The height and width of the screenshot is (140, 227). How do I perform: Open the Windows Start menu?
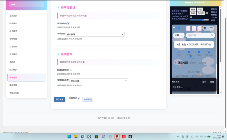click(x=69, y=137)
